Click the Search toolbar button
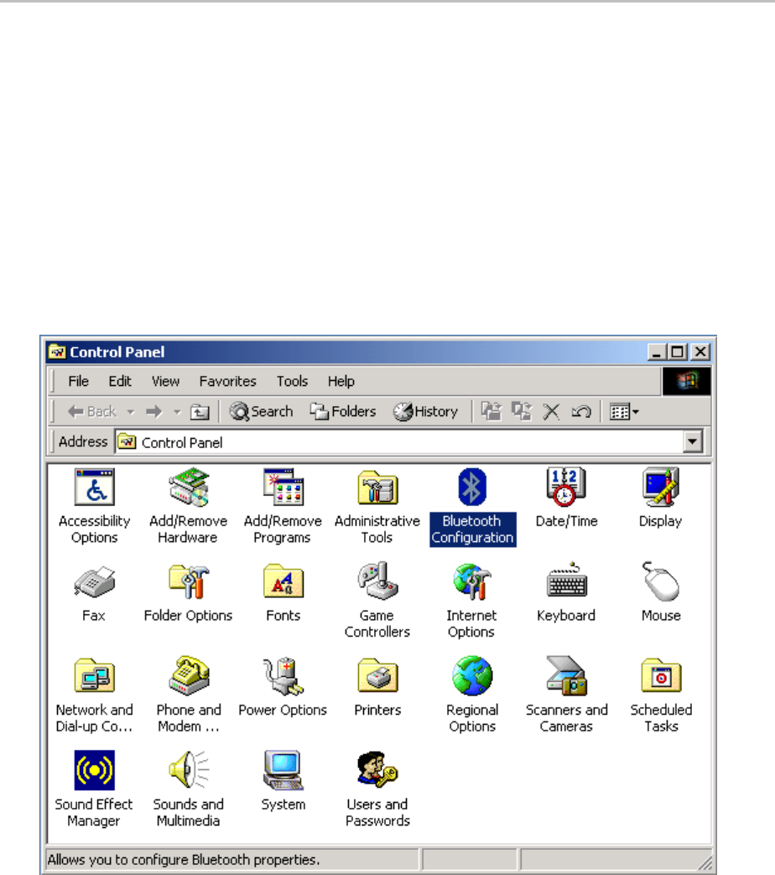775x875 pixels. pyautogui.click(x=261, y=412)
